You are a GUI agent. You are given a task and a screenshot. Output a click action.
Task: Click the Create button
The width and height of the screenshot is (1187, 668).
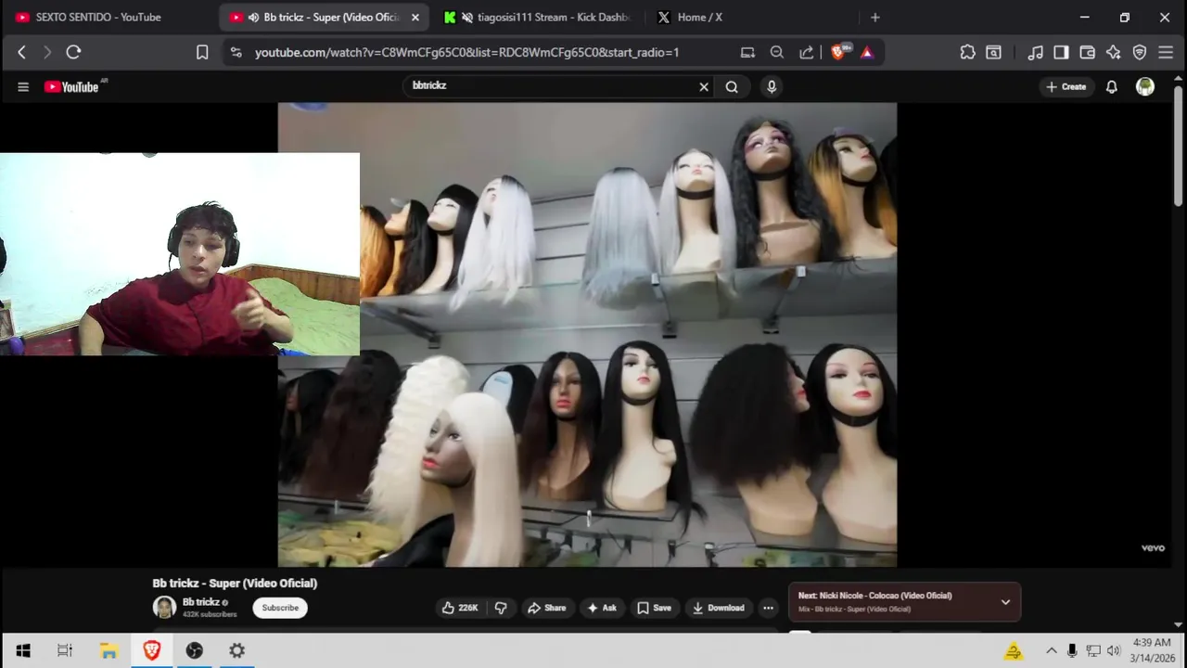1066,86
